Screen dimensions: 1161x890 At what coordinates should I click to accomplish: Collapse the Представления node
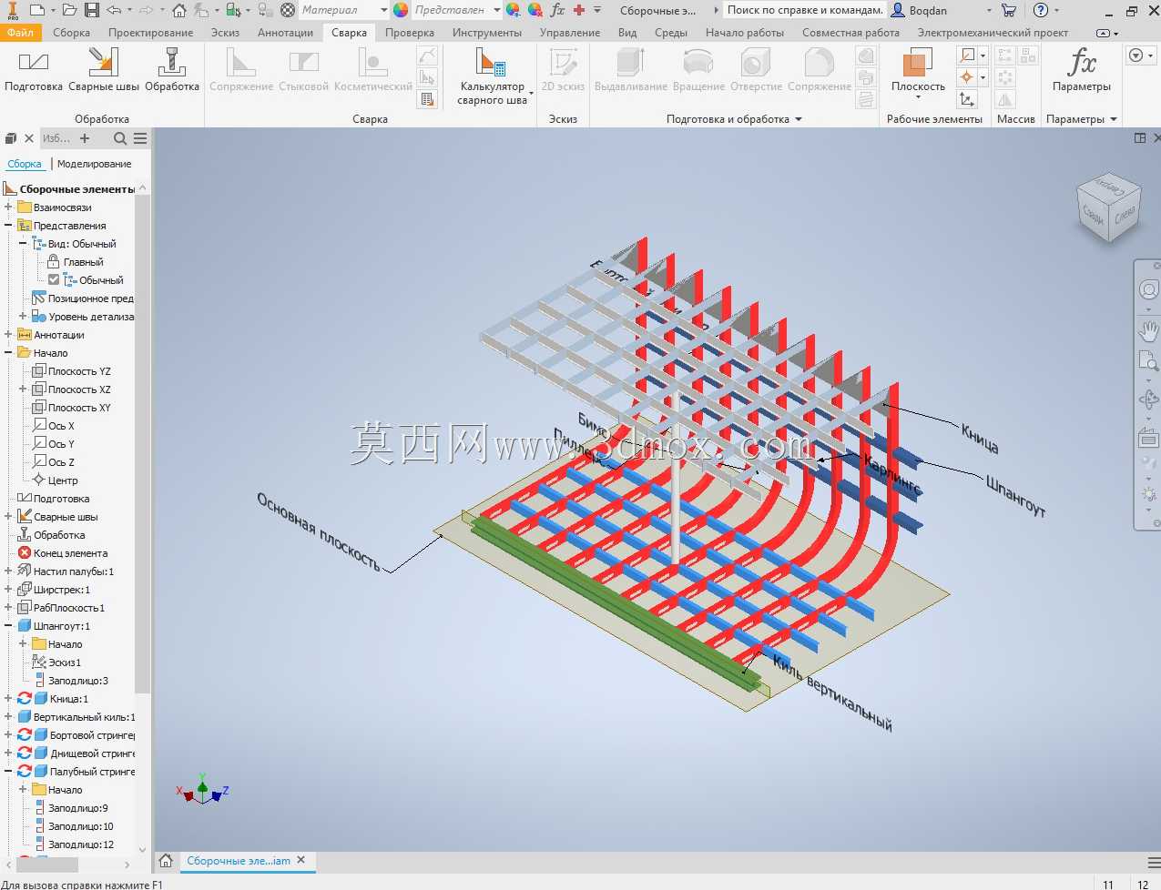[8, 226]
